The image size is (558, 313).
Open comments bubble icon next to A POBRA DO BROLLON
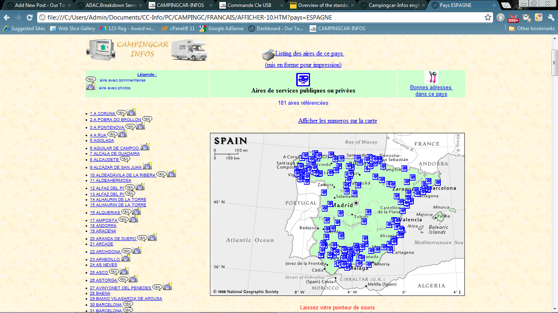click(147, 119)
